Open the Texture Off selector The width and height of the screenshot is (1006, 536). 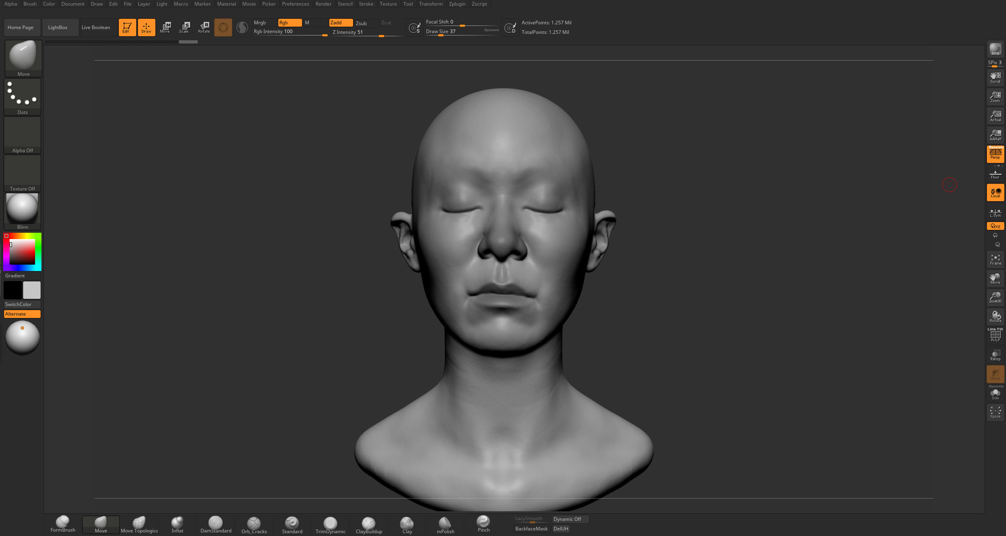click(22, 173)
